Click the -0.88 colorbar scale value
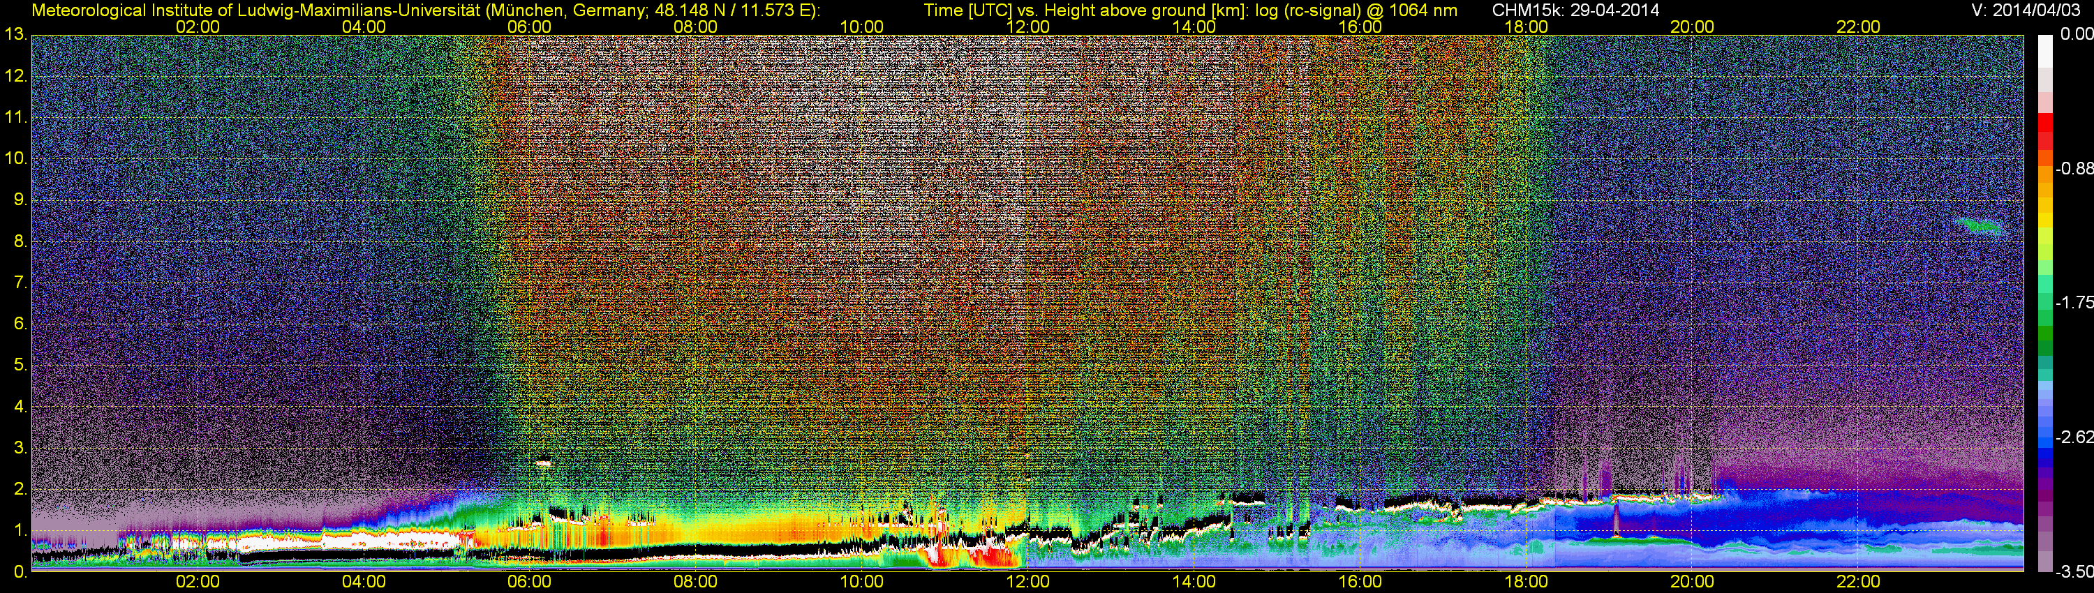The height and width of the screenshot is (593, 2094). (x=2074, y=169)
